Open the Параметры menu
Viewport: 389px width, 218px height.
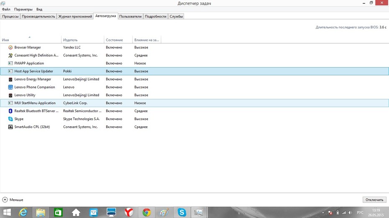[23, 9]
